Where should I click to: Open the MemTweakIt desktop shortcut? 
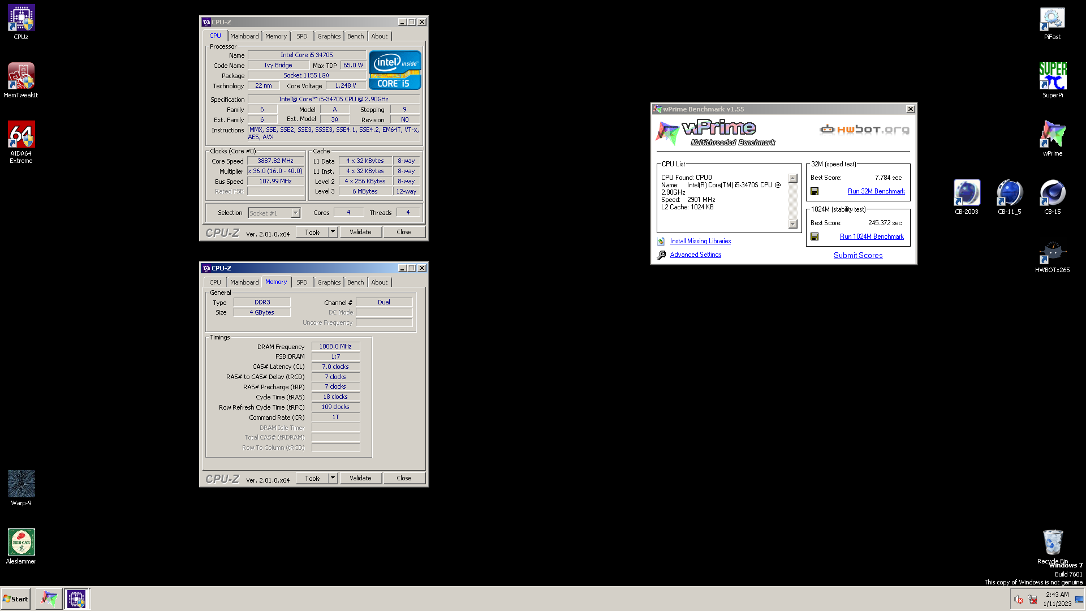(21, 80)
